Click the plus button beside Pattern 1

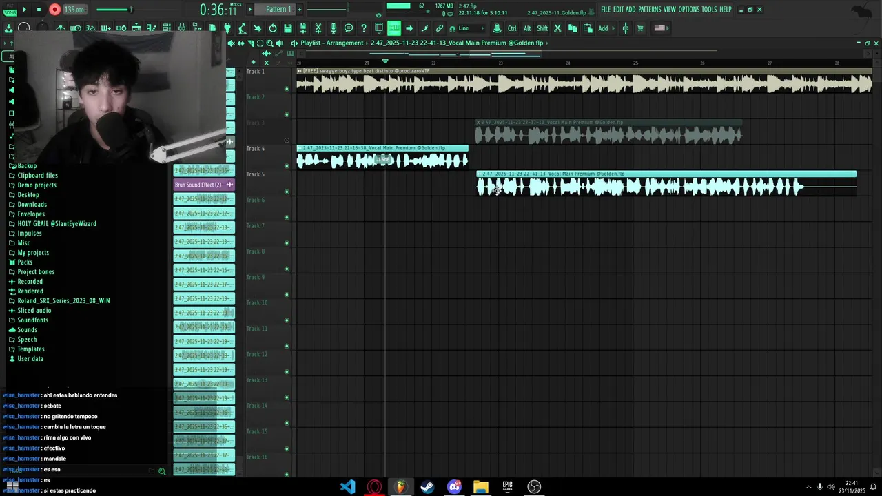[300, 9]
